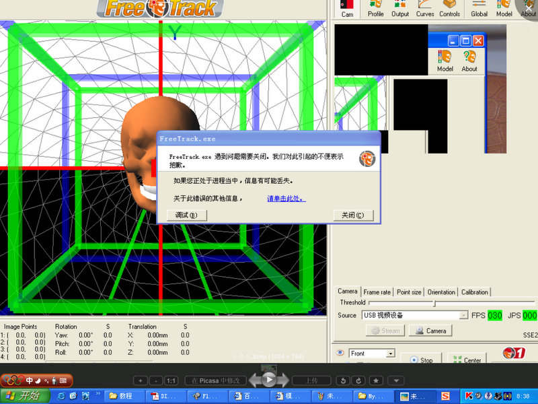Click the 在Picasa中修改 edit button

215,380
